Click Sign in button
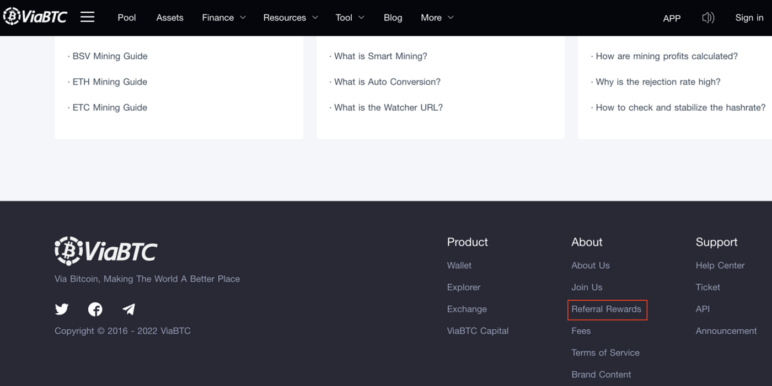The image size is (772, 386). point(749,18)
